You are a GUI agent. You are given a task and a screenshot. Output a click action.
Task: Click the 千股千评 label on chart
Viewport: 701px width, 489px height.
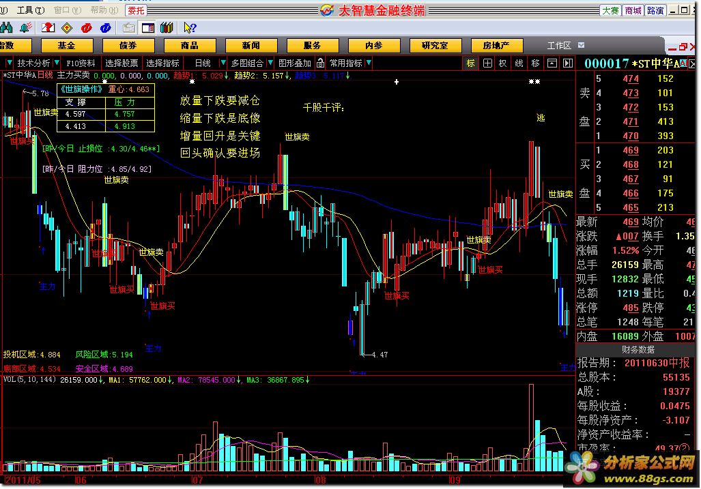click(324, 107)
